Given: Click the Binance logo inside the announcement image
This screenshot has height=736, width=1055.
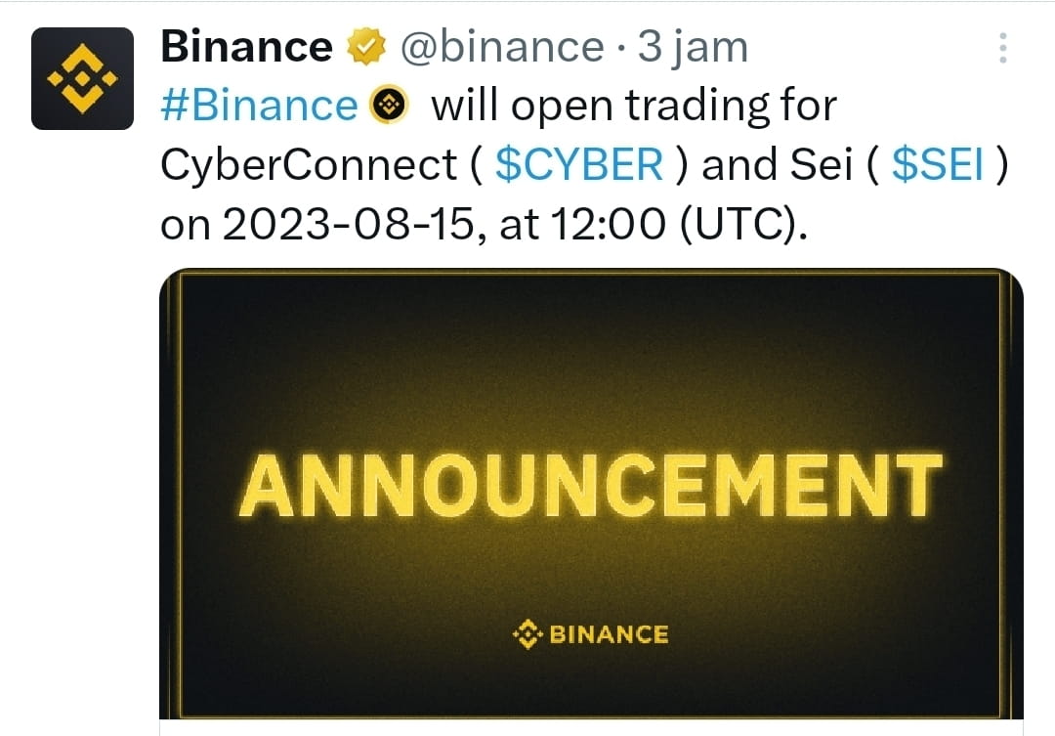Looking at the screenshot, I should point(590,632).
